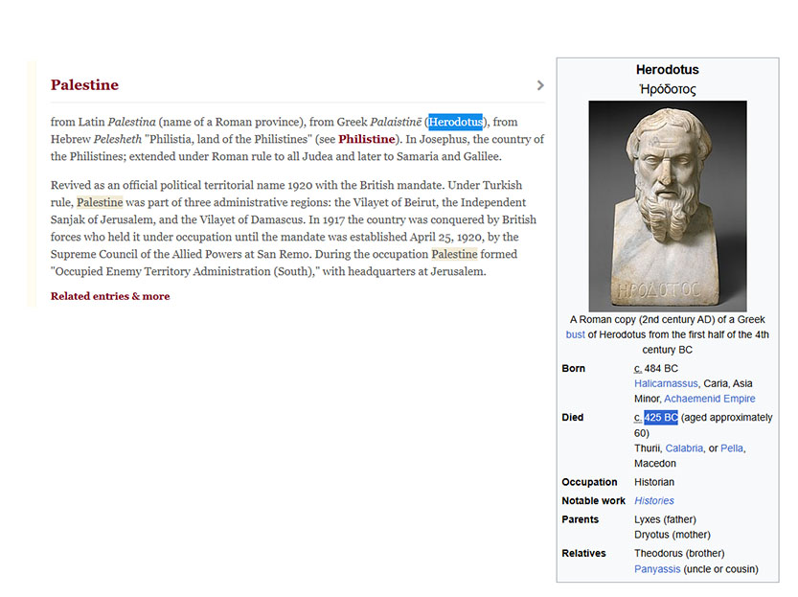This screenshot has height=597, width=798.
Task: Click the Parents label
Action: click(581, 519)
